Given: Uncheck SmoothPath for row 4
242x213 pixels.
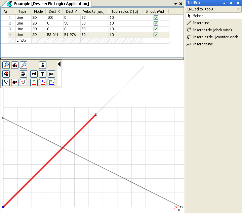Looking at the screenshot, I should coord(156,35).
